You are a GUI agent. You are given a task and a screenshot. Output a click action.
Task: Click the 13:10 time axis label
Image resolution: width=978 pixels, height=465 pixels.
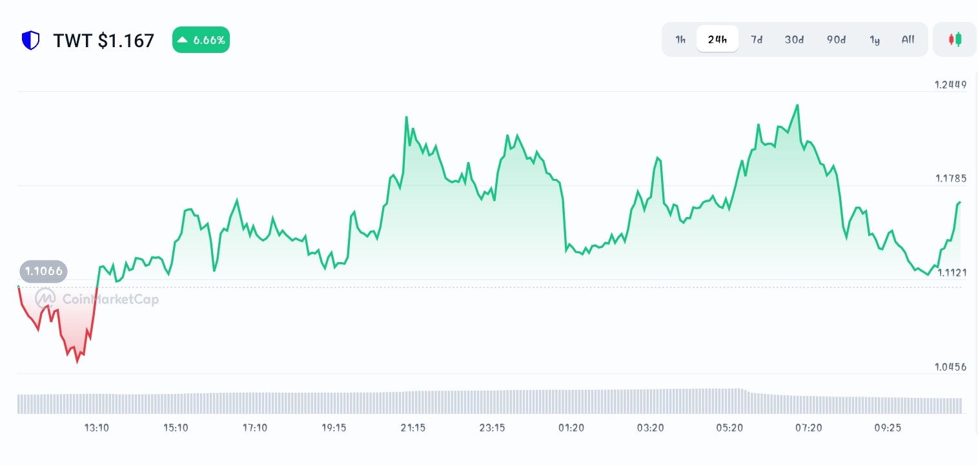pos(97,428)
